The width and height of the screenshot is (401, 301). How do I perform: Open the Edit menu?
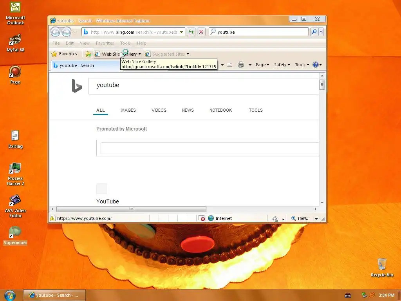(x=70, y=43)
